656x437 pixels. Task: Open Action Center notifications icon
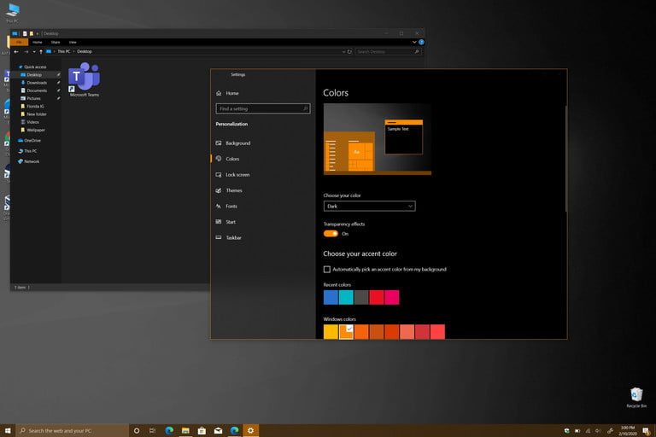647,431
